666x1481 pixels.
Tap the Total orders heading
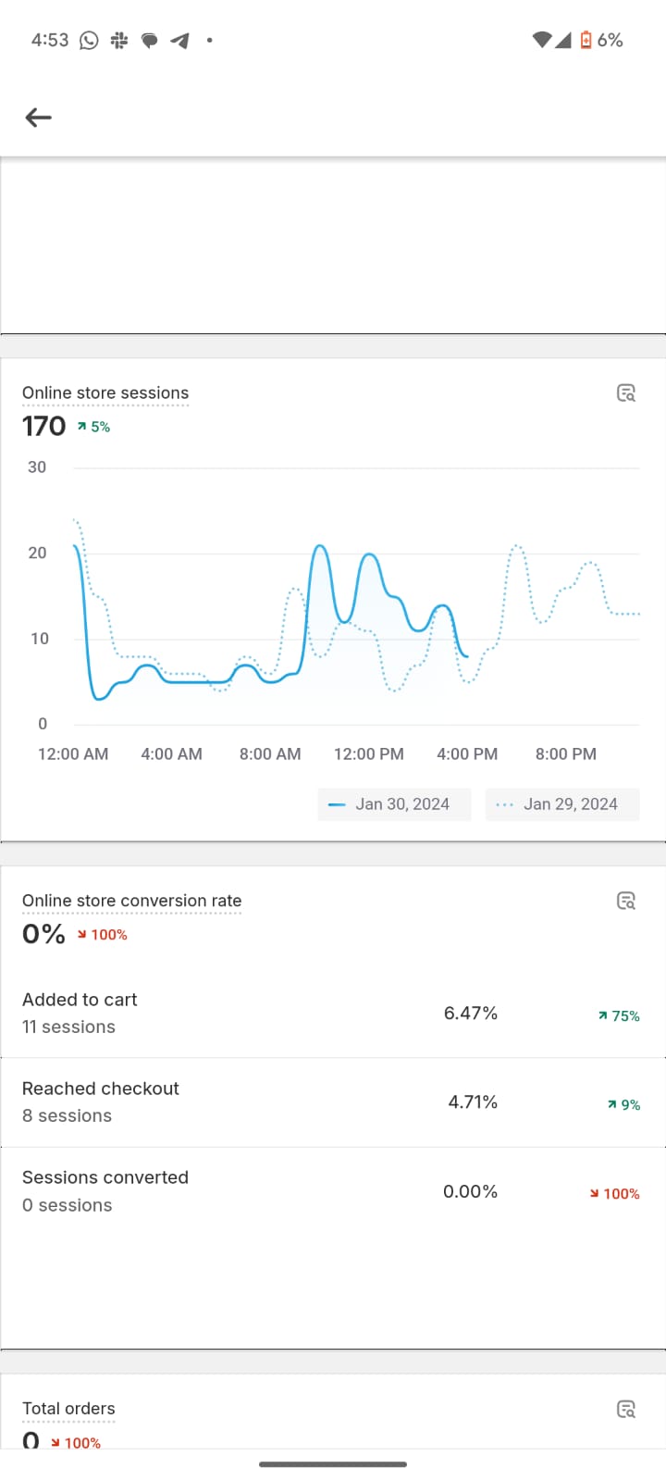pyautogui.click(x=68, y=1409)
